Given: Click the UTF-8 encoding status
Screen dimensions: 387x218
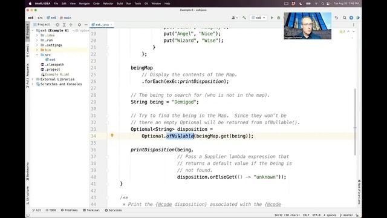Looking at the screenshot, I should click(316, 215).
